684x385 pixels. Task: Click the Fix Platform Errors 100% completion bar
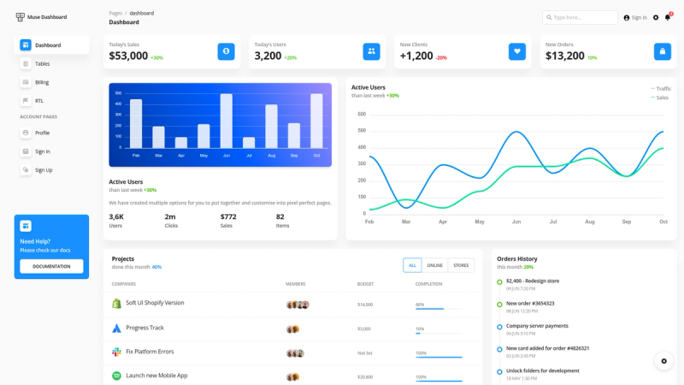click(439, 357)
